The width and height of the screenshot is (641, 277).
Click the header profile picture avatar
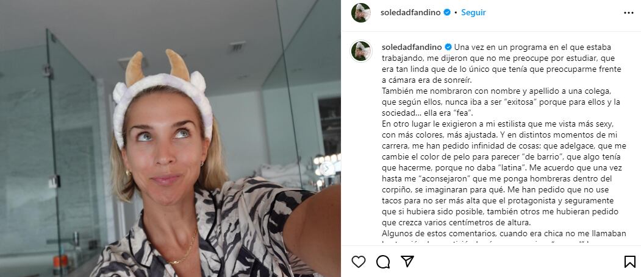(x=361, y=13)
